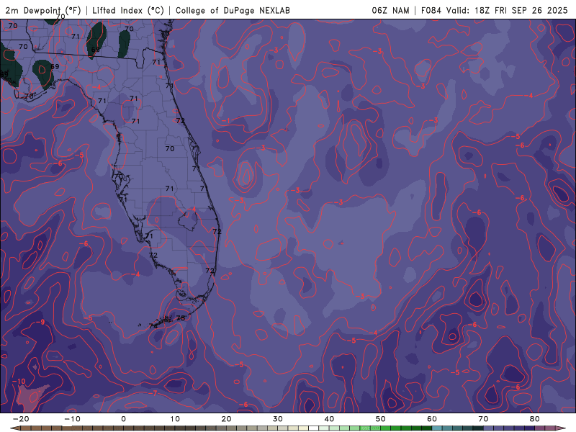
Task: Click the "06Z NAM" model run label
Action: click(390, 10)
